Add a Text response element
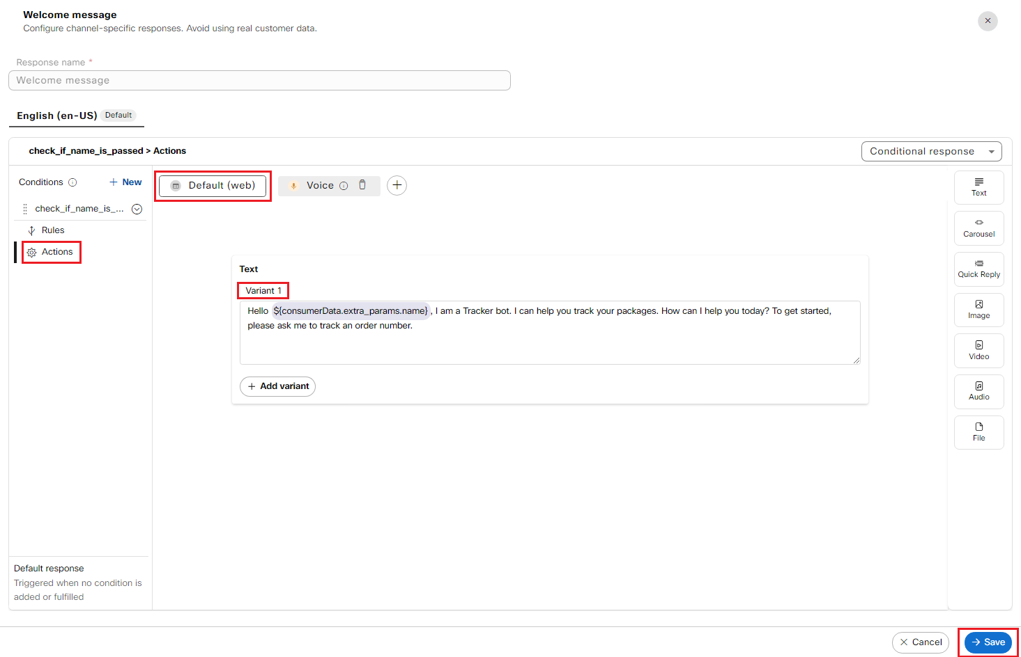The width and height of the screenshot is (1021, 657). [978, 187]
